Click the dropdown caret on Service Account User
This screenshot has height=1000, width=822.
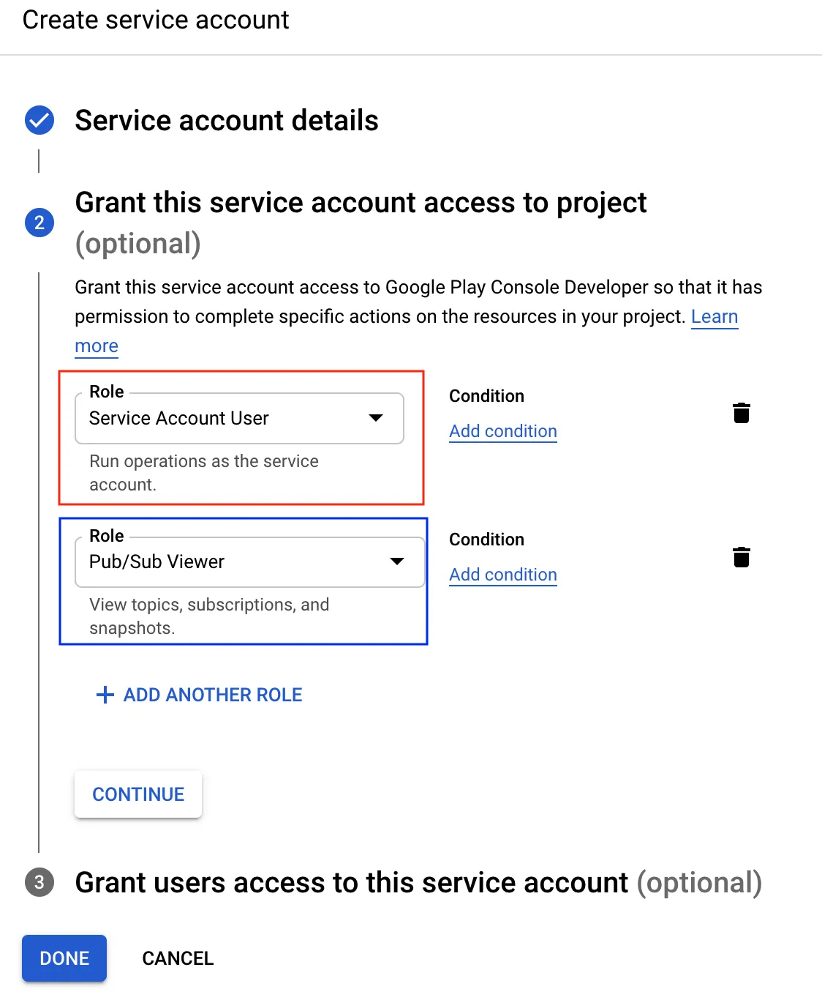click(x=376, y=418)
